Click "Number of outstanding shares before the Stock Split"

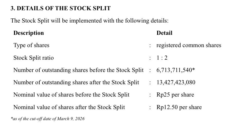[78, 70]
